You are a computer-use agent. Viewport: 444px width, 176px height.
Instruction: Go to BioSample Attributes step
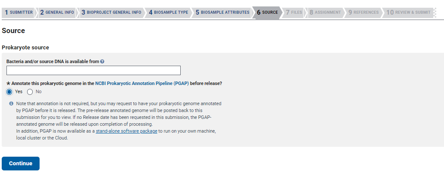pos(222,12)
